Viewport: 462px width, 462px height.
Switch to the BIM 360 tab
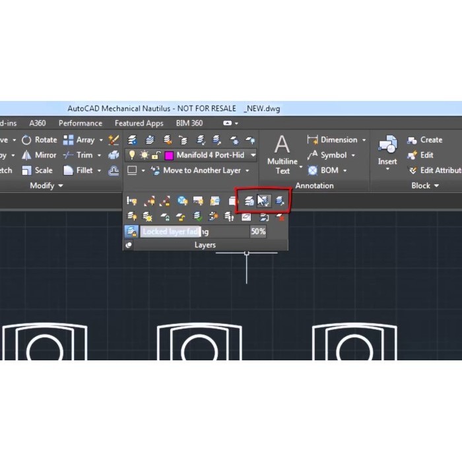189,123
